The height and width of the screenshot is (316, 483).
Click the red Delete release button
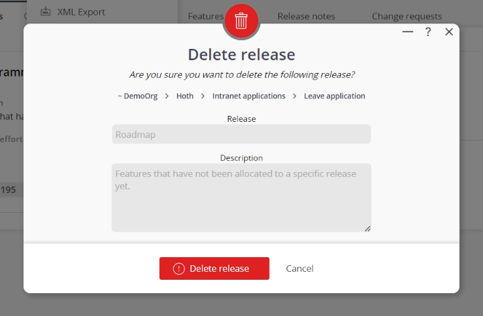point(214,268)
